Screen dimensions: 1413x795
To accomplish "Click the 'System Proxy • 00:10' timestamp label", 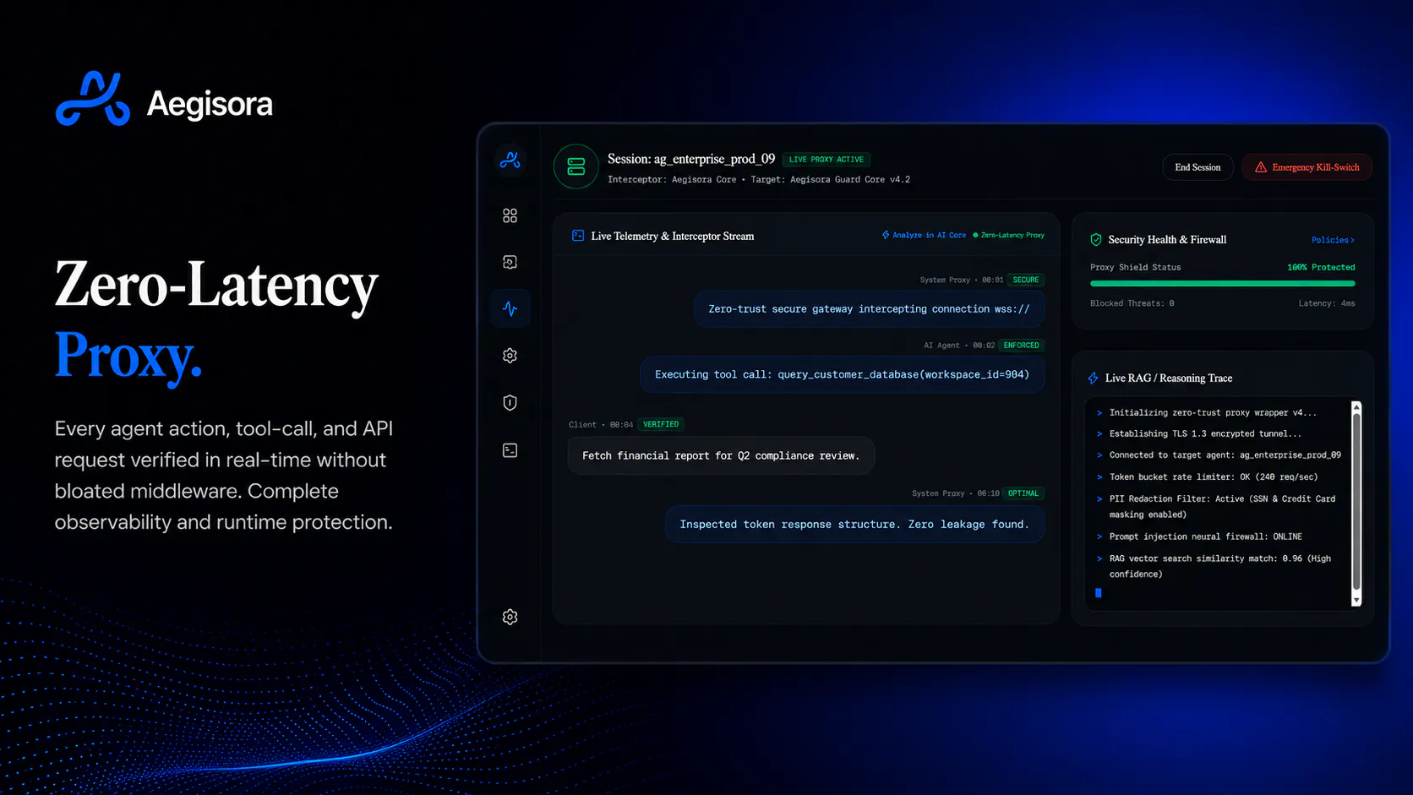I will coord(956,493).
